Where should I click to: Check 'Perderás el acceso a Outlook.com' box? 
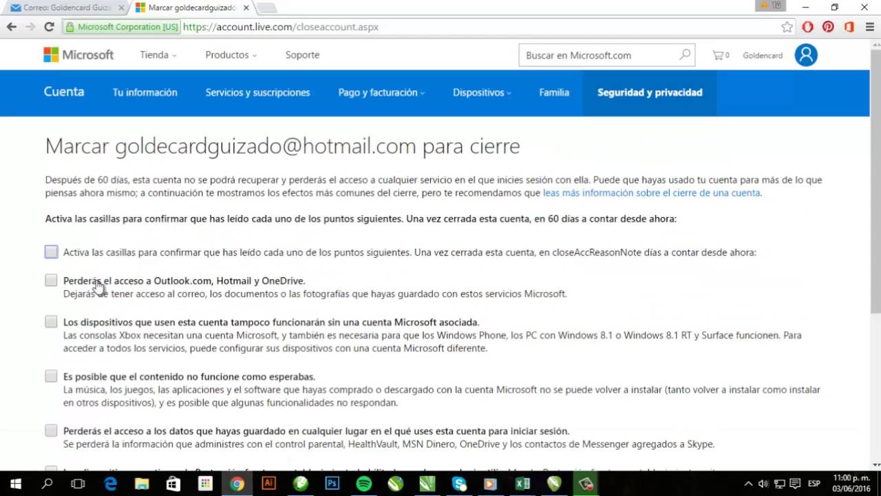pyautogui.click(x=52, y=280)
